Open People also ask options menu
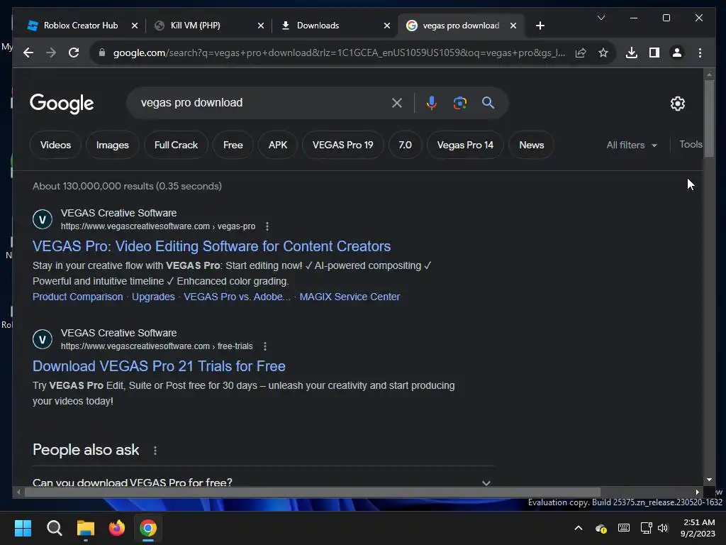726x545 pixels. (x=155, y=451)
